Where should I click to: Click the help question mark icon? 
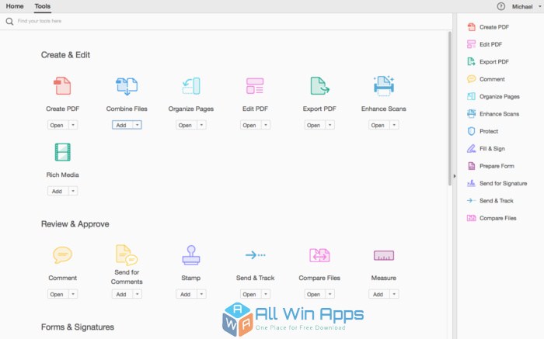[500, 6]
